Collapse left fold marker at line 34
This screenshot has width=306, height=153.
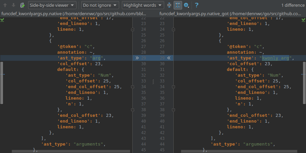pos(132,87)
